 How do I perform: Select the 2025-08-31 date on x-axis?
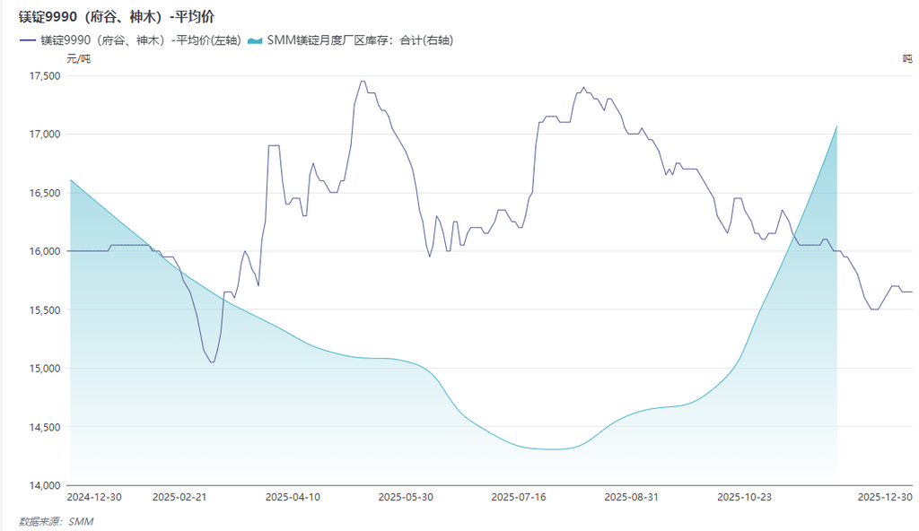pos(632,496)
